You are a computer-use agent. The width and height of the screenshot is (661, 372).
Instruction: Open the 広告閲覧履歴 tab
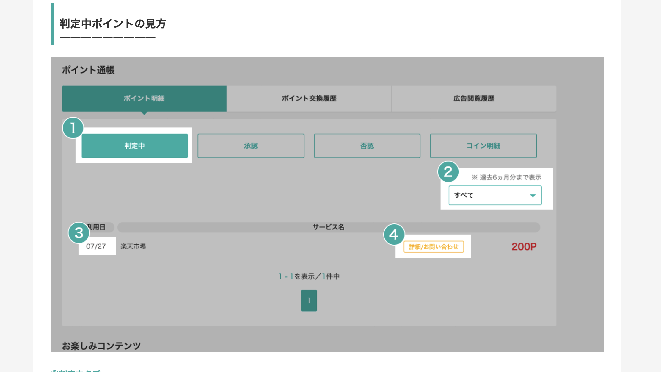pyautogui.click(x=474, y=99)
